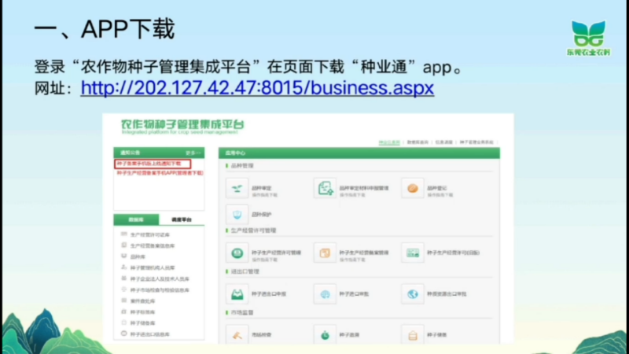Open the http://202.127.42.47:8015/business.aspx link
The height and width of the screenshot is (354, 629).
point(257,87)
